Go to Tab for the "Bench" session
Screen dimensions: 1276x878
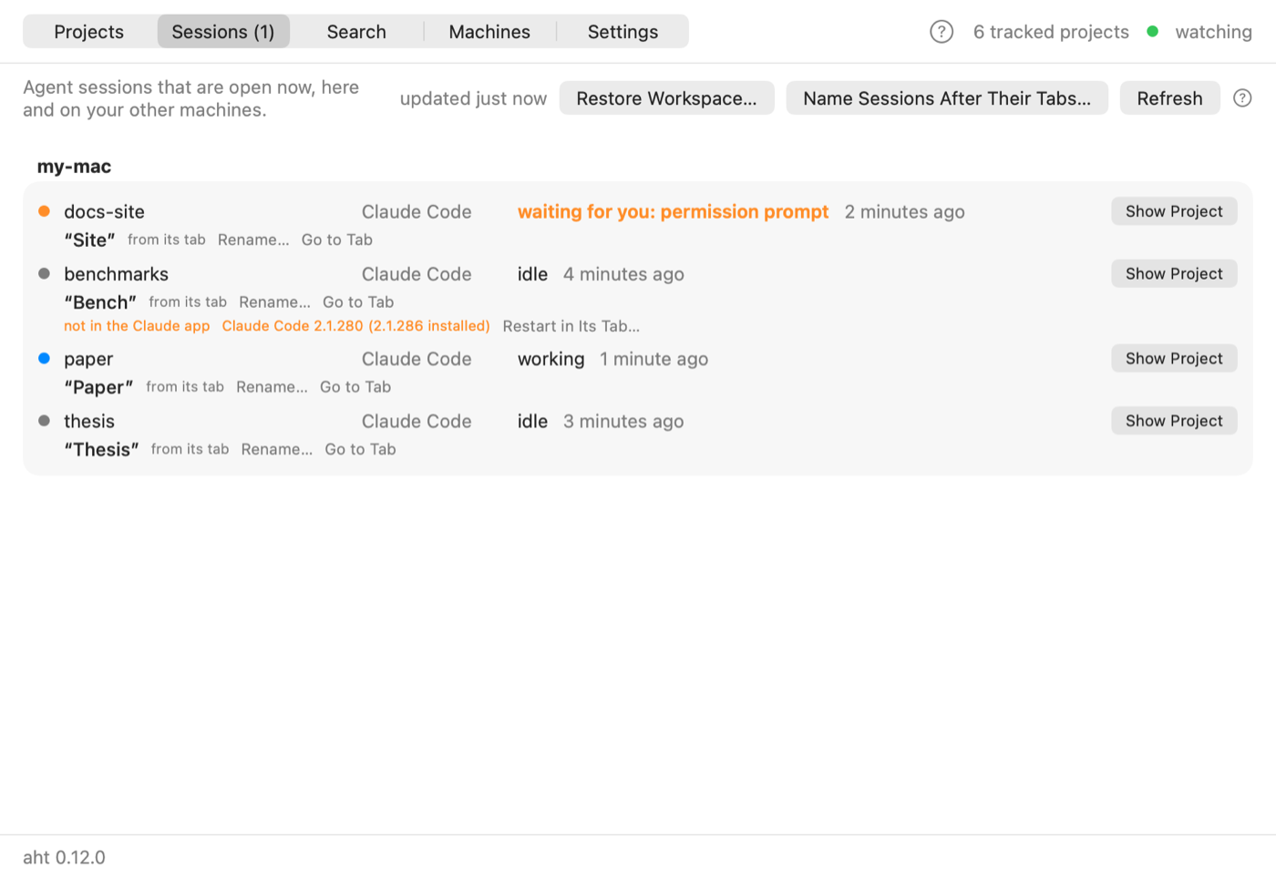click(x=358, y=301)
